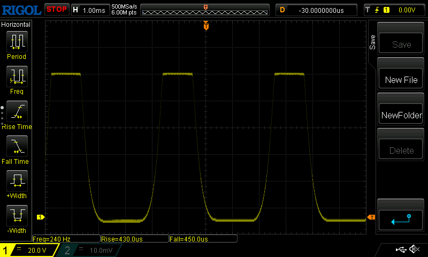
Task: Click the RIGOL logo
Action: [21, 10]
